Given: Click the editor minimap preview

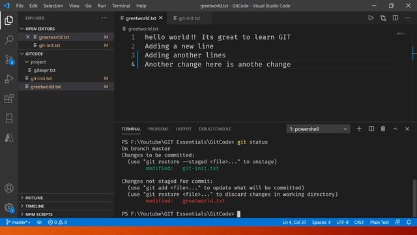Looking at the screenshot, I should click(401, 34).
